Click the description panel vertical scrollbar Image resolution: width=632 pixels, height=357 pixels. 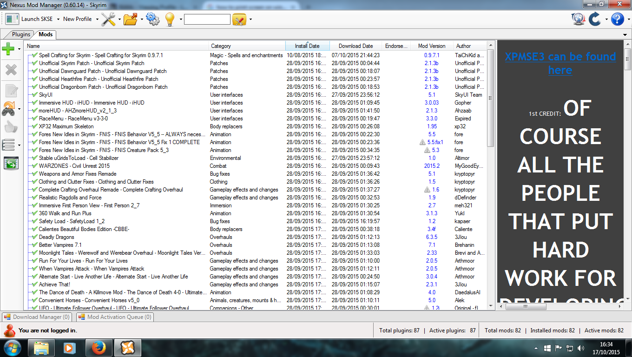pos(628,172)
